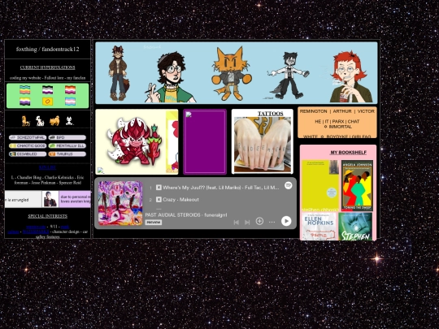Click the red-haired character with glasses
439x329 pixels.
[x=351, y=77]
